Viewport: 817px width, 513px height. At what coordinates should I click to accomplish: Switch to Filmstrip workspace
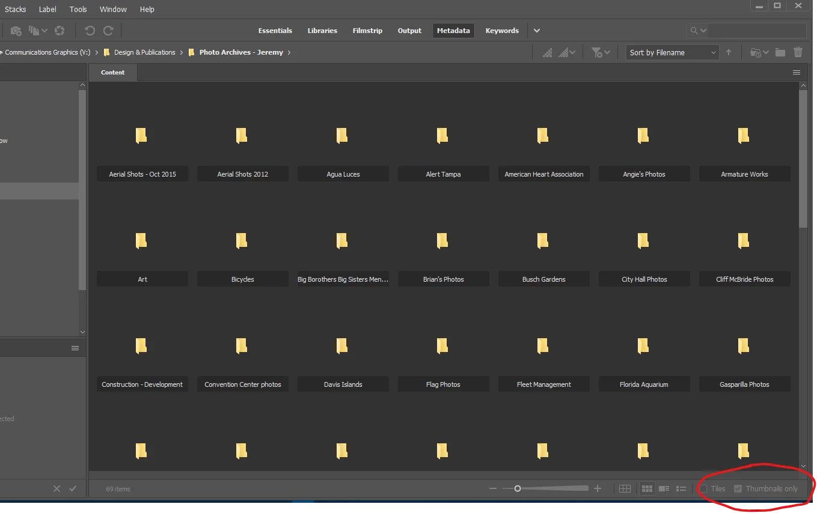click(367, 31)
